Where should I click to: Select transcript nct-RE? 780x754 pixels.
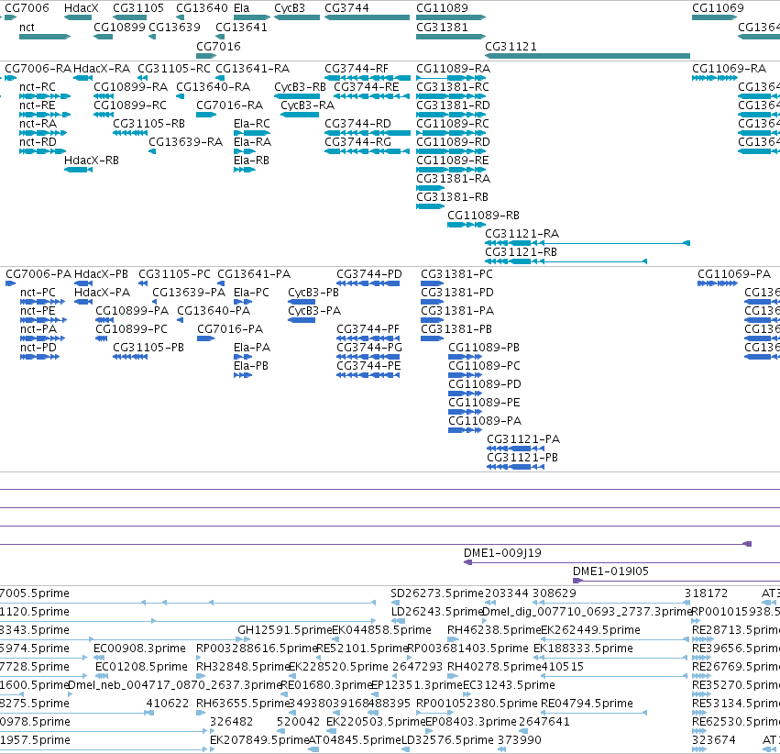(45, 115)
